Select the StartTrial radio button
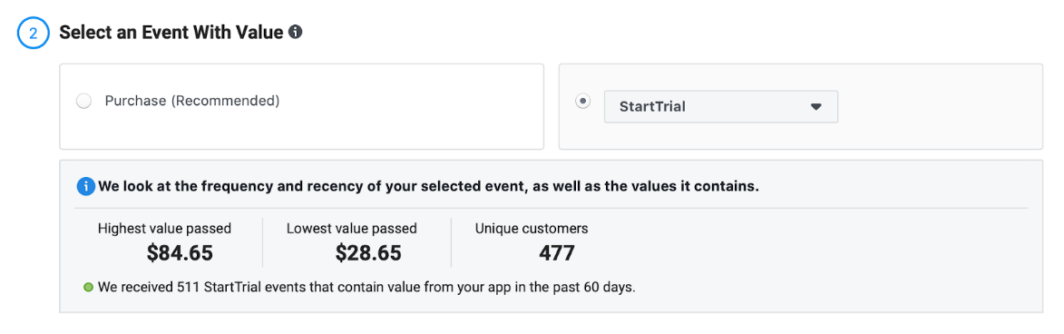The height and width of the screenshot is (334, 1064). click(x=582, y=101)
